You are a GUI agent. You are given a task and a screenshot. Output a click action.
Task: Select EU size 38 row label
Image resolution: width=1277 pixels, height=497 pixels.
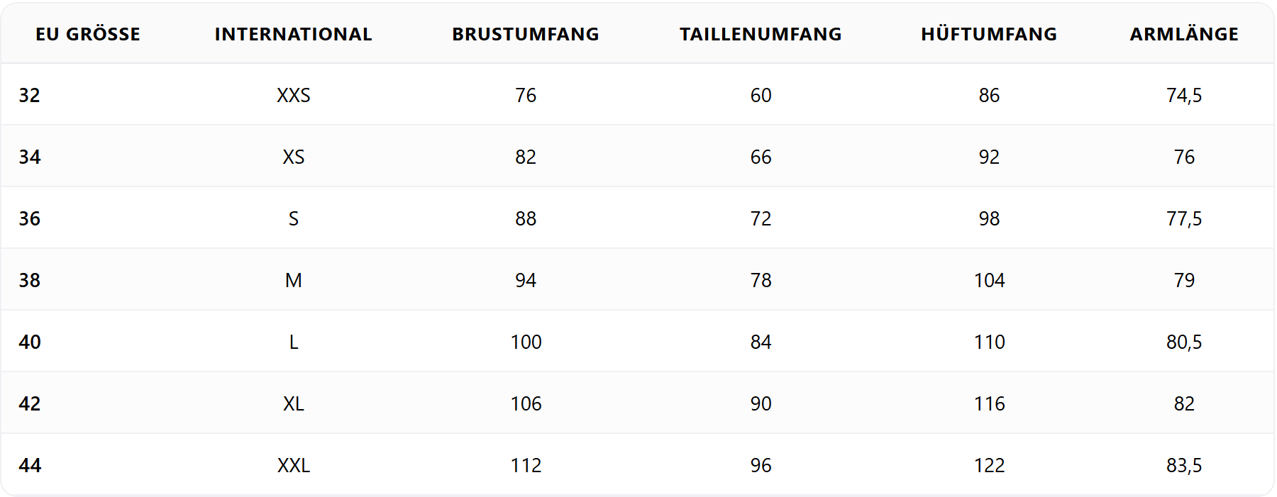30,280
